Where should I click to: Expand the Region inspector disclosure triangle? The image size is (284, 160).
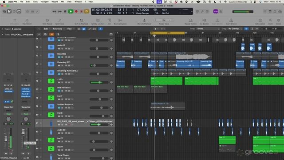[x=2, y=29]
